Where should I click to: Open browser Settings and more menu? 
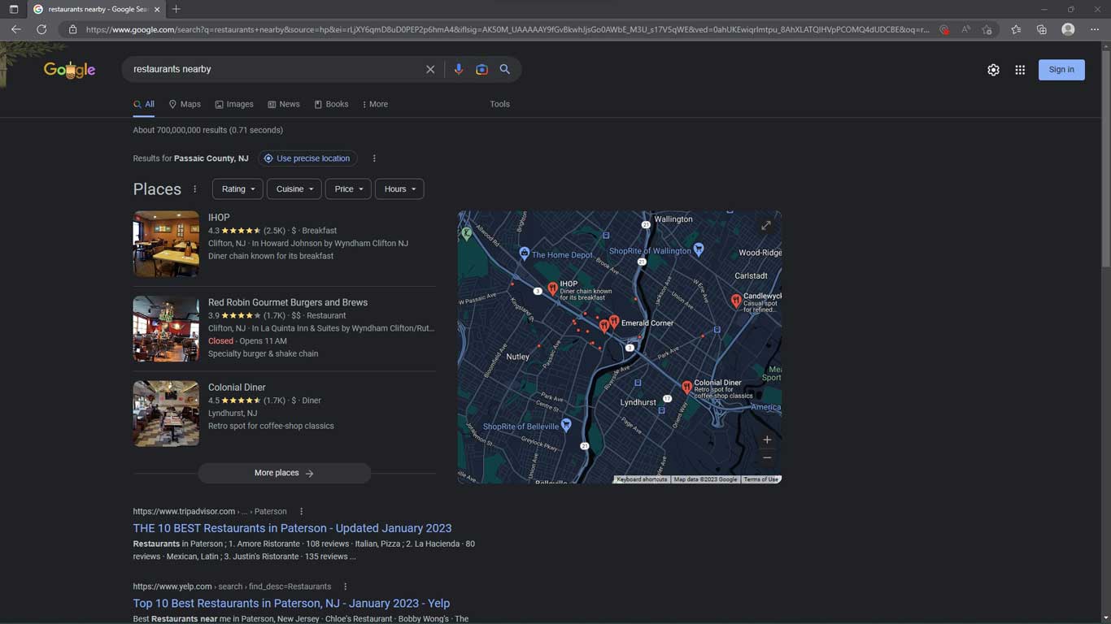1094,29
